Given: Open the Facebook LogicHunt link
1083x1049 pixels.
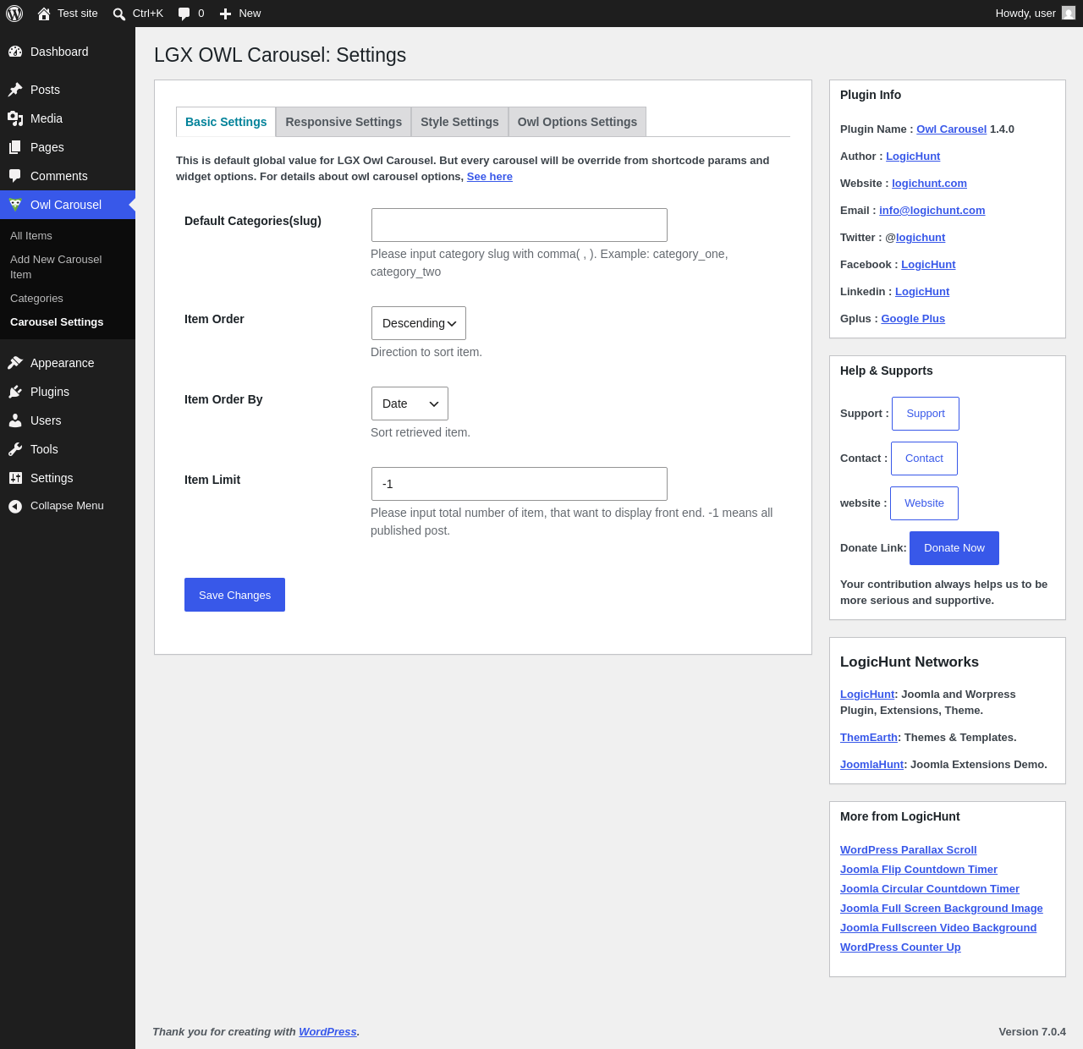Looking at the screenshot, I should click(x=928, y=265).
